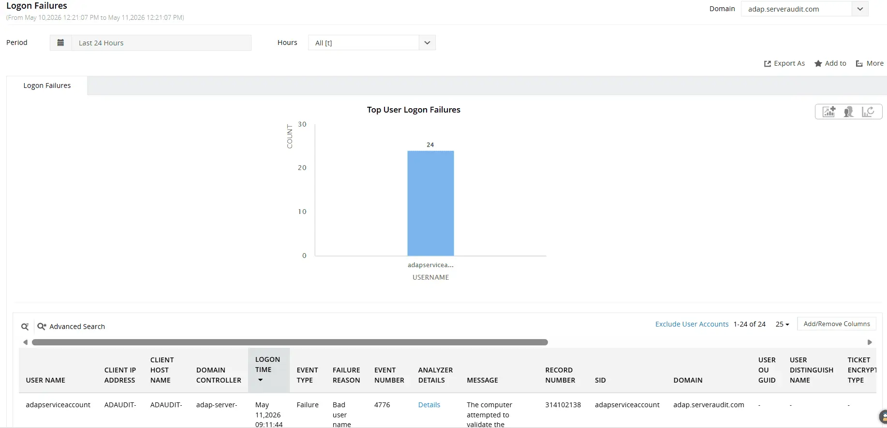Sort by RECORD NUMBER column
Screen dimensions: 887x428
(x=560, y=375)
